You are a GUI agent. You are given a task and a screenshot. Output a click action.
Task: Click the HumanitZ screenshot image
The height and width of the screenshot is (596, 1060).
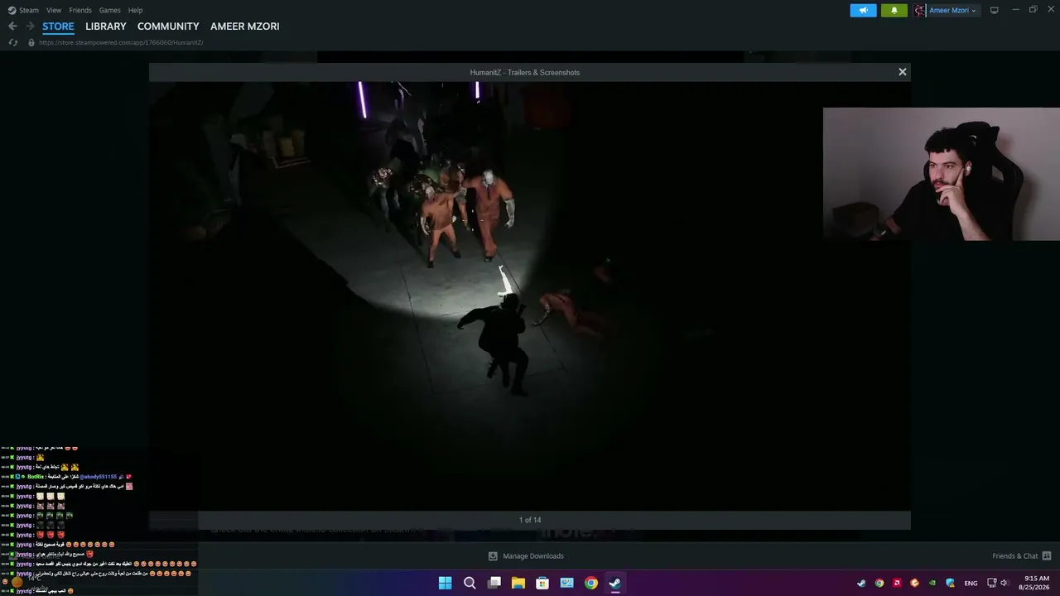point(530,296)
